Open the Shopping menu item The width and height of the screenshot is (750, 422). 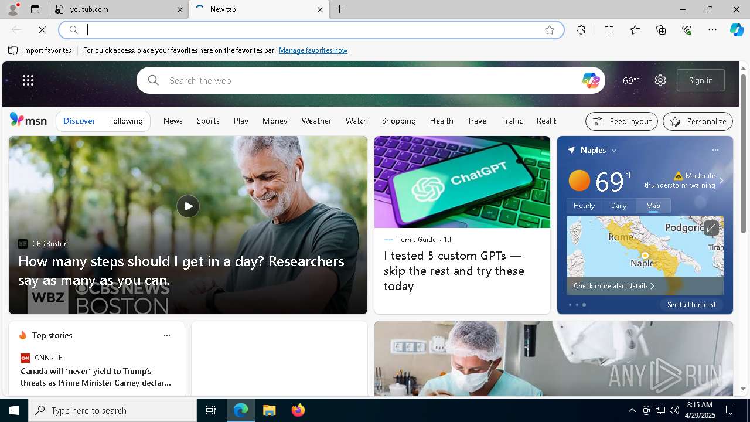click(x=399, y=121)
